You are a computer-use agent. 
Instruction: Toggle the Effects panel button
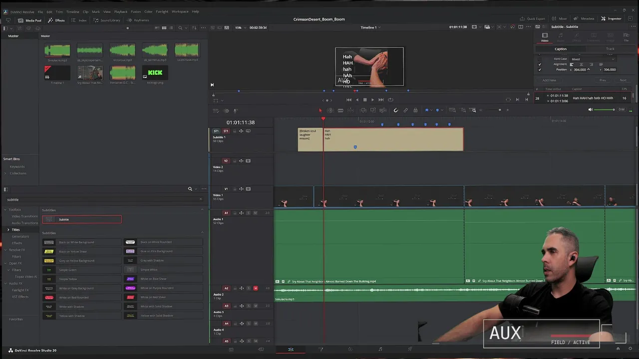[x=56, y=20]
